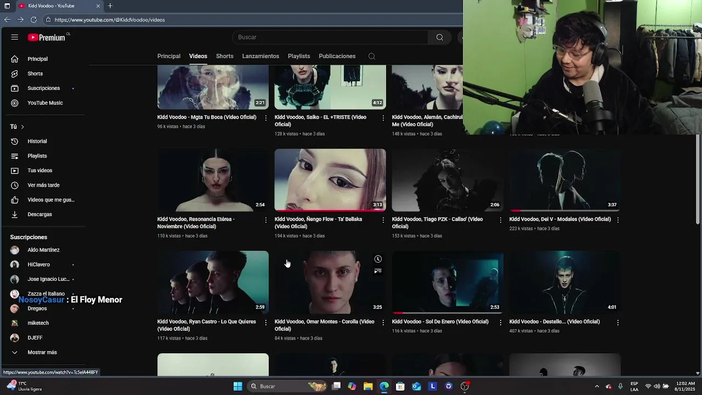Add Corolla video to the queue
Image resolution: width=702 pixels, height=395 pixels.
click(378, 271)
